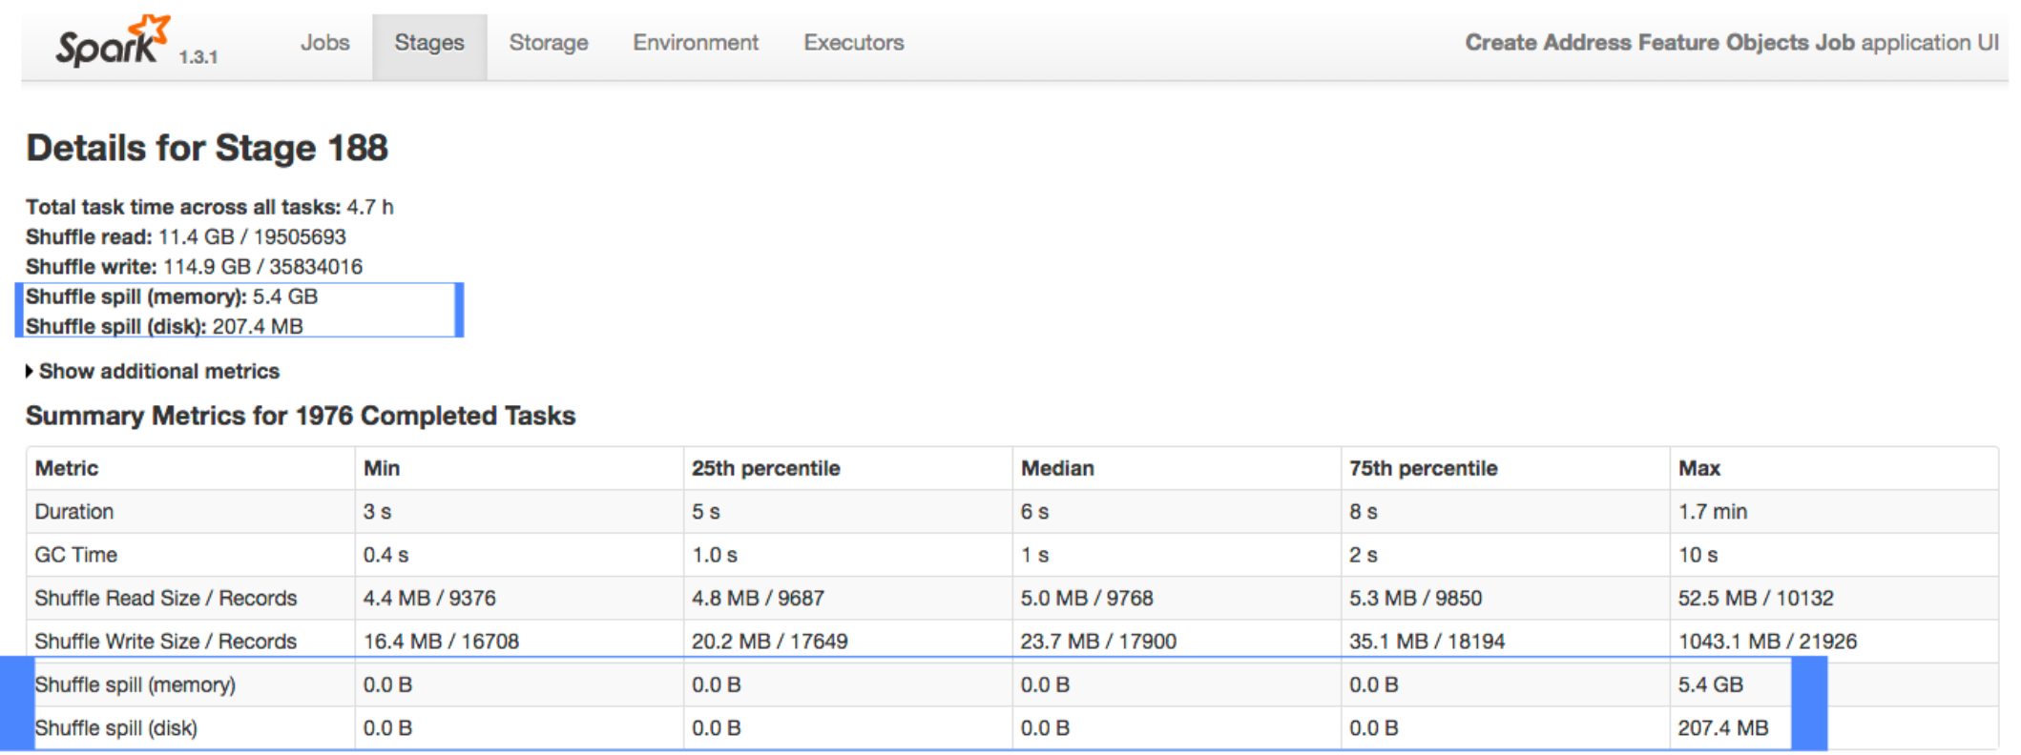The image size is (2021, 755).
Task: Click the Max column header
Action: coord(1698,468)
